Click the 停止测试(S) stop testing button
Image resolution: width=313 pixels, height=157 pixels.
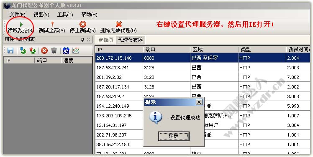82,27
